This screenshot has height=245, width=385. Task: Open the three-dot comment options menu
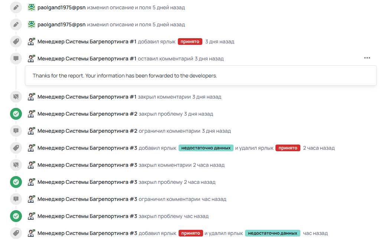tap(367, 58)
